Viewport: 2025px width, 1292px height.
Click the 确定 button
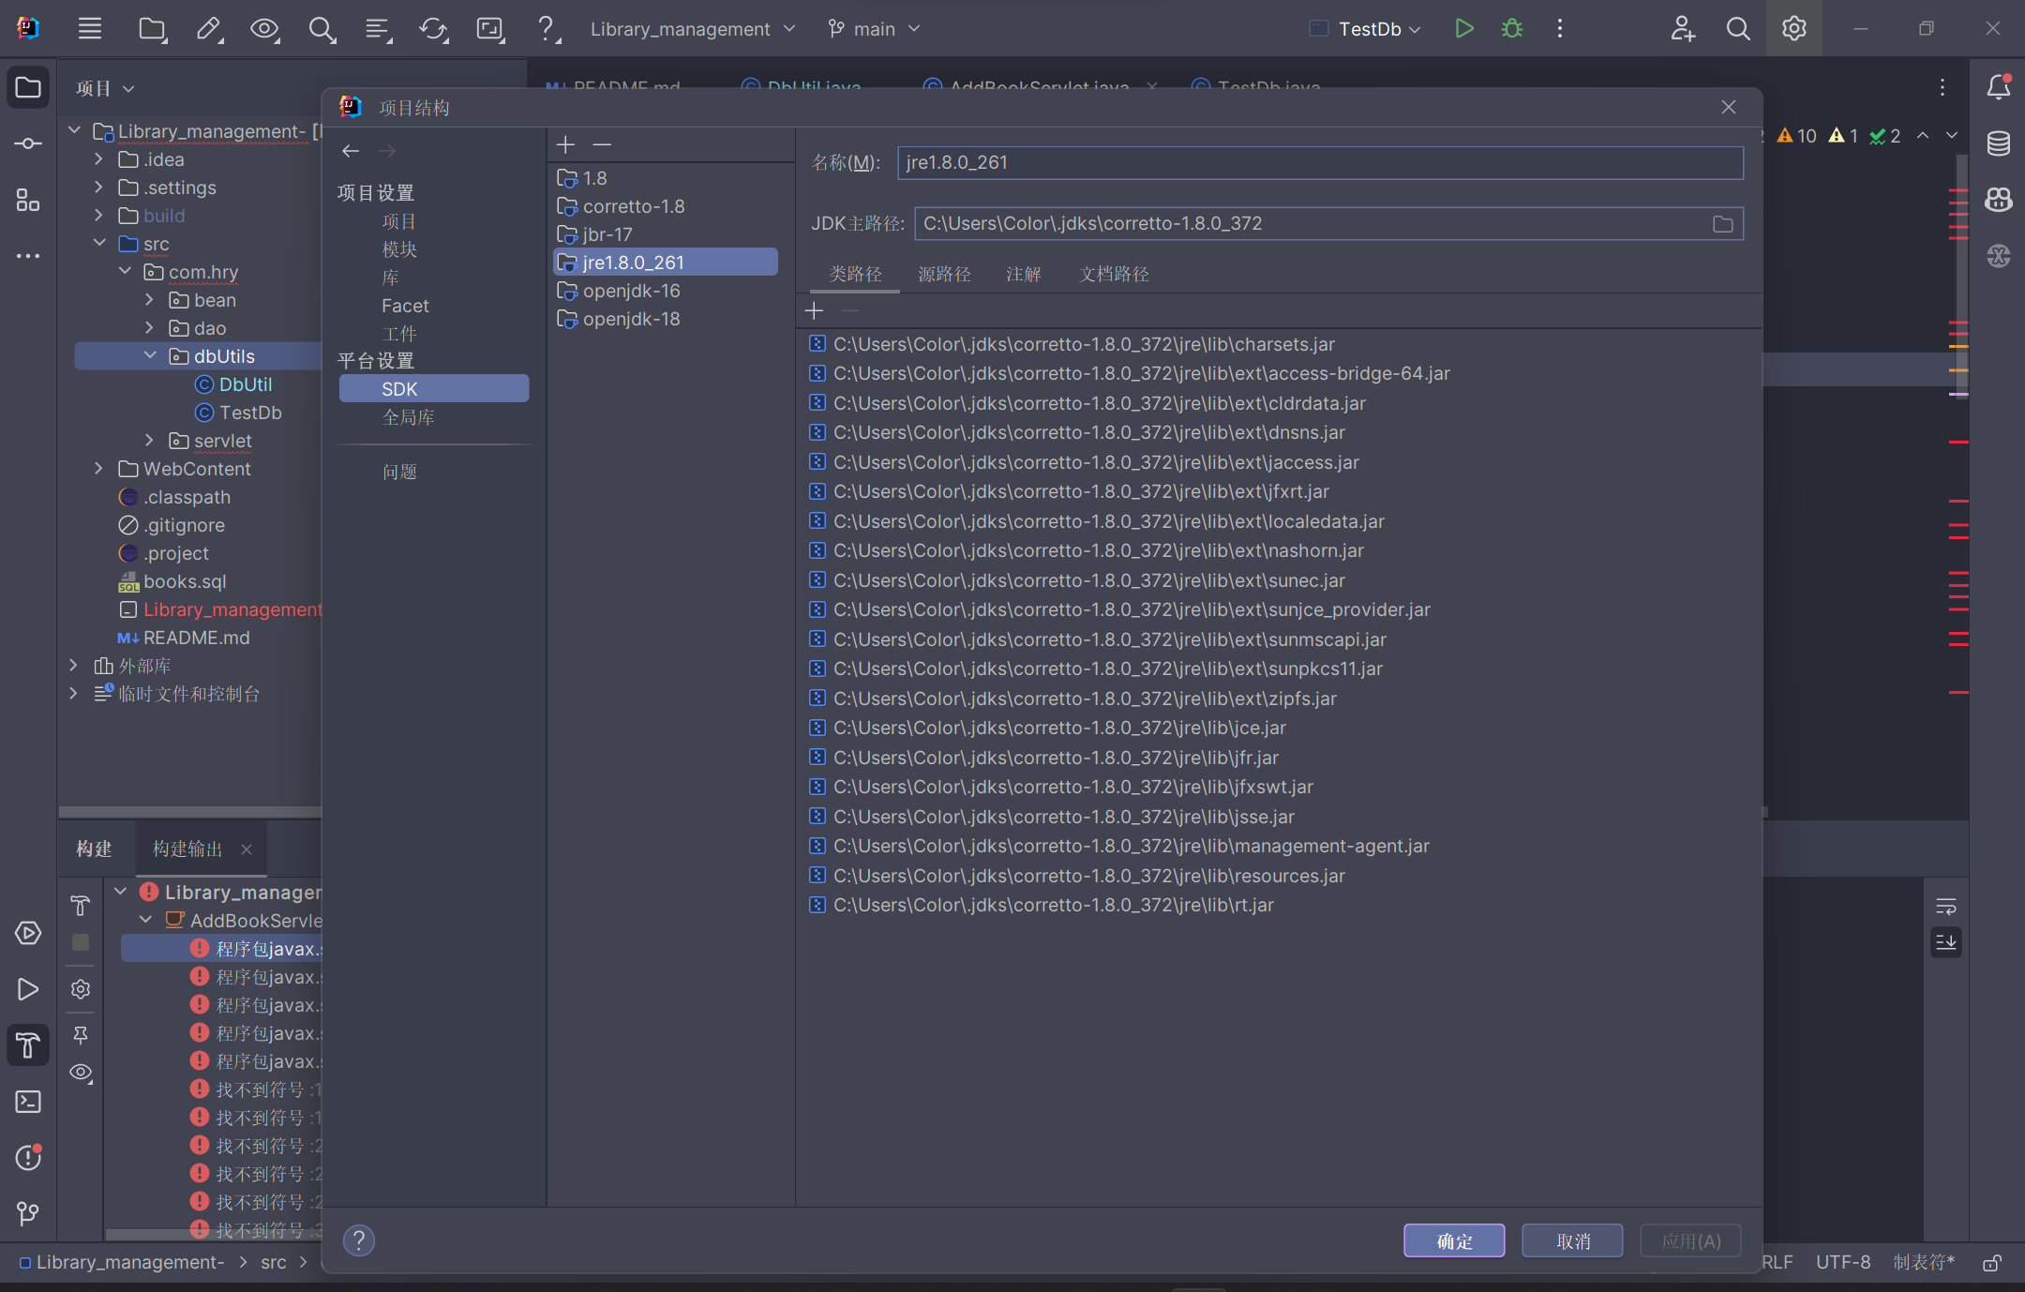pyautogui.click(x=1454, y=1240)
